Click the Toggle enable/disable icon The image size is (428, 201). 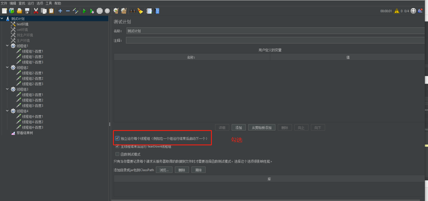point(75,11)
